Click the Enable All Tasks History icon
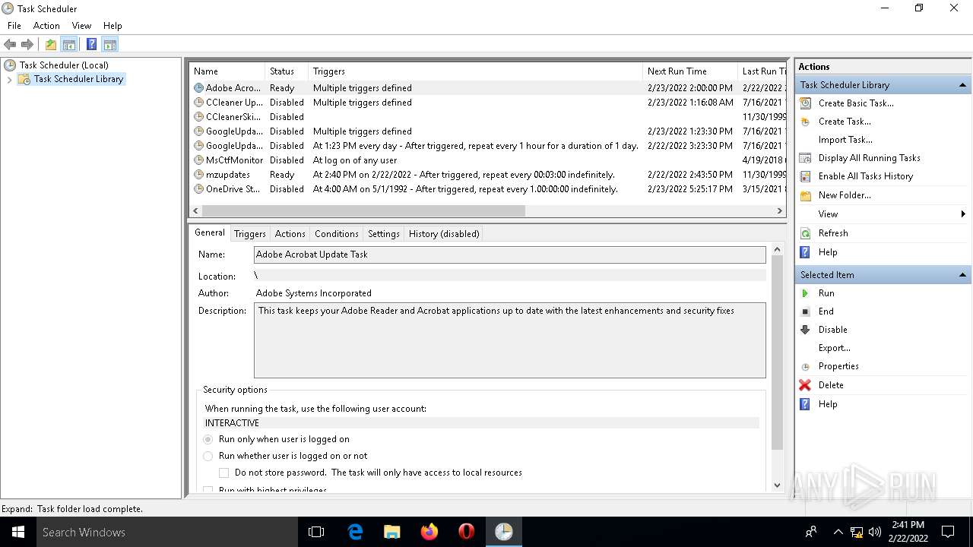This screenshot has width=973, height=547. pos(806,176)
